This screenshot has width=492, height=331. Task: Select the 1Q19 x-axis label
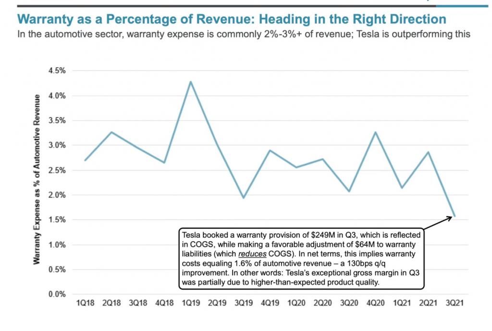pos(191,303)
